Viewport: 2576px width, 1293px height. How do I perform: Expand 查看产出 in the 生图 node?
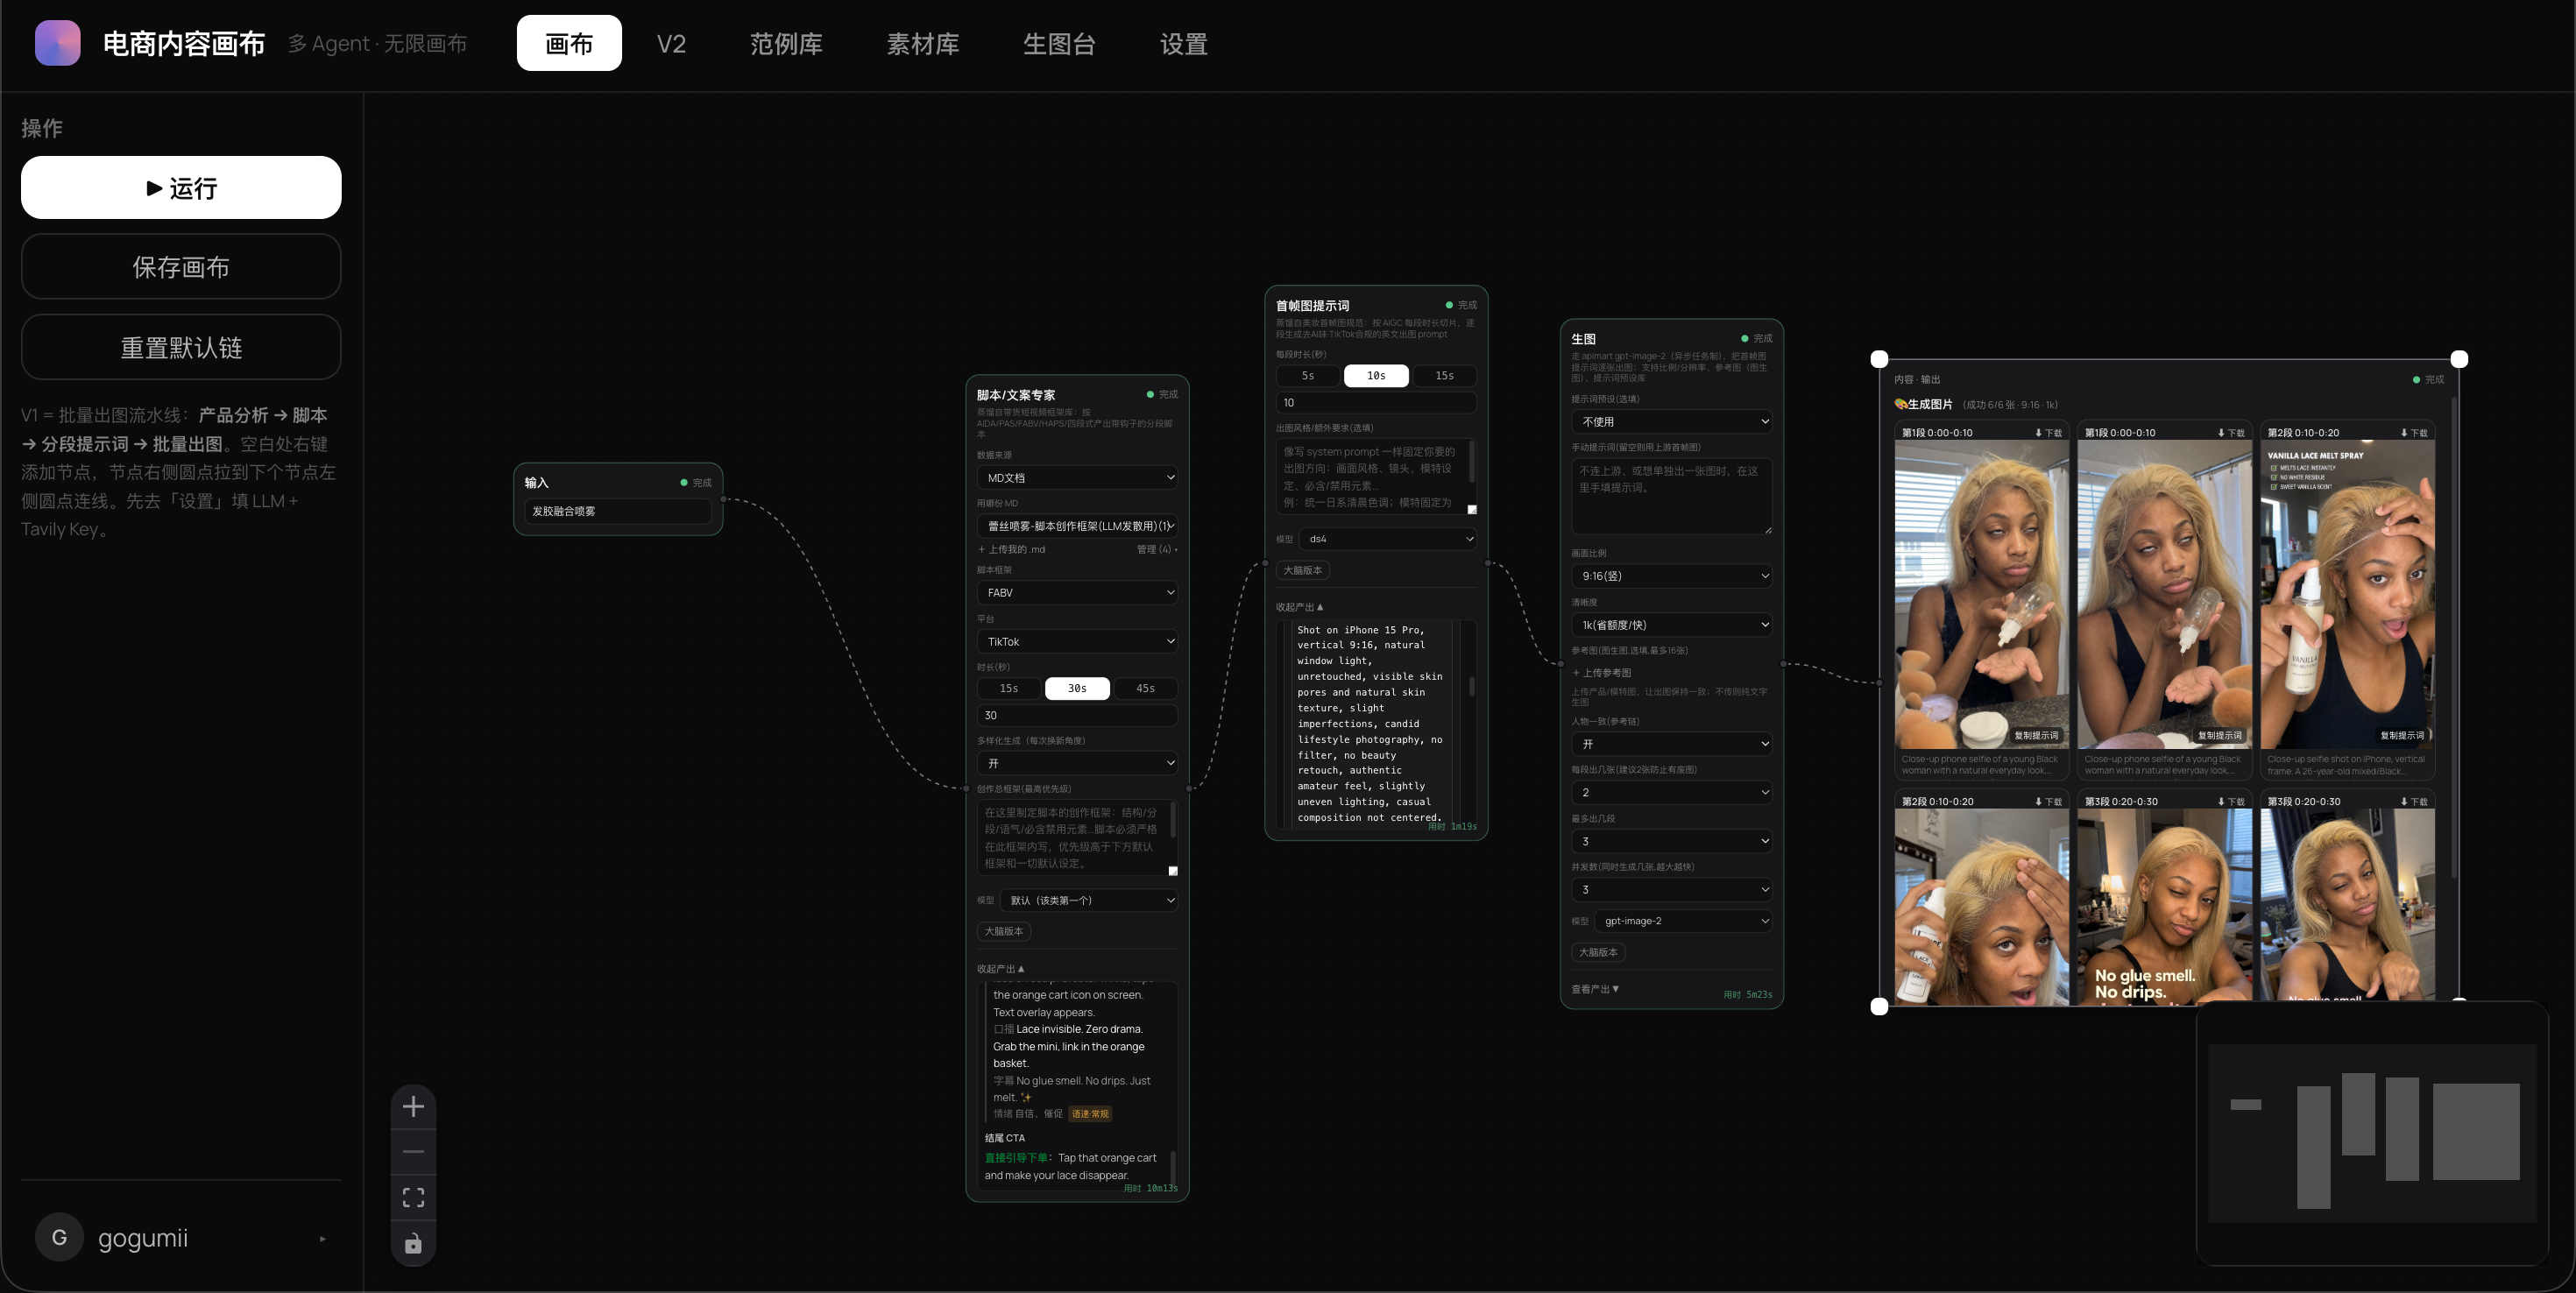pyautogui.click(x=1595, y=989)
